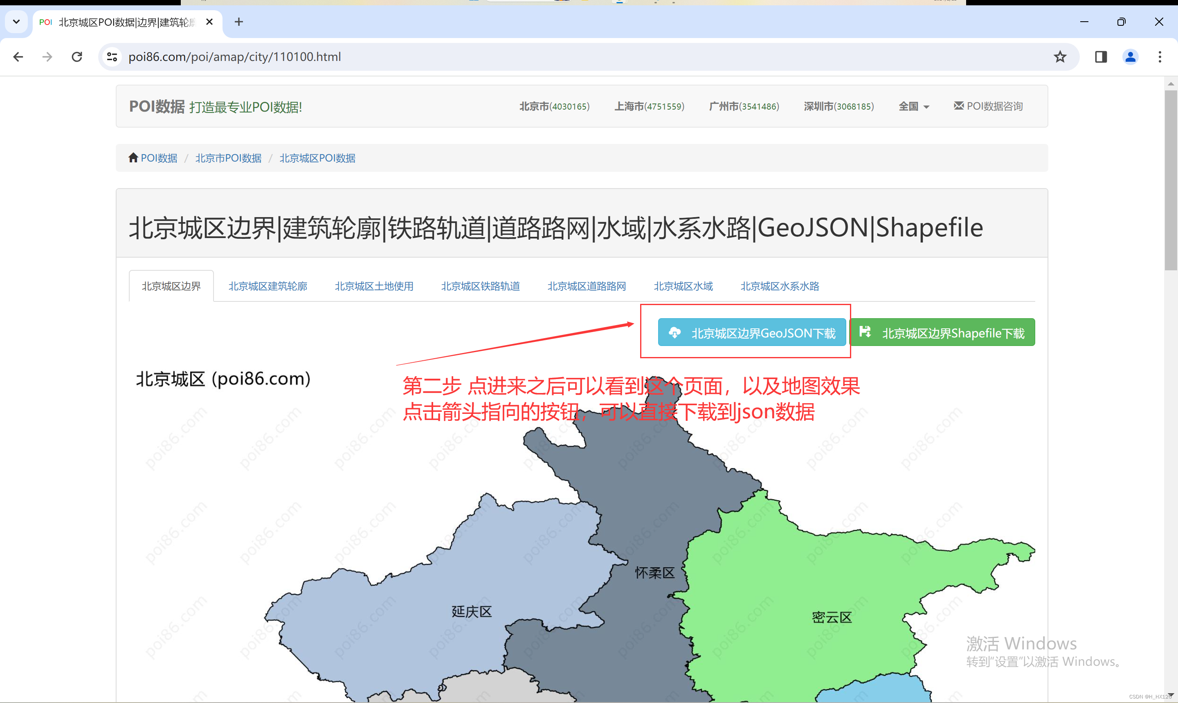Click the browser back arrow
The height and width of the screenshot is (703, 1178).
[x=18, y=57]
